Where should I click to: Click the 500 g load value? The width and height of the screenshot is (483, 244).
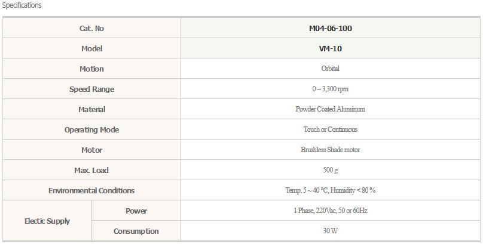(330, 171)
